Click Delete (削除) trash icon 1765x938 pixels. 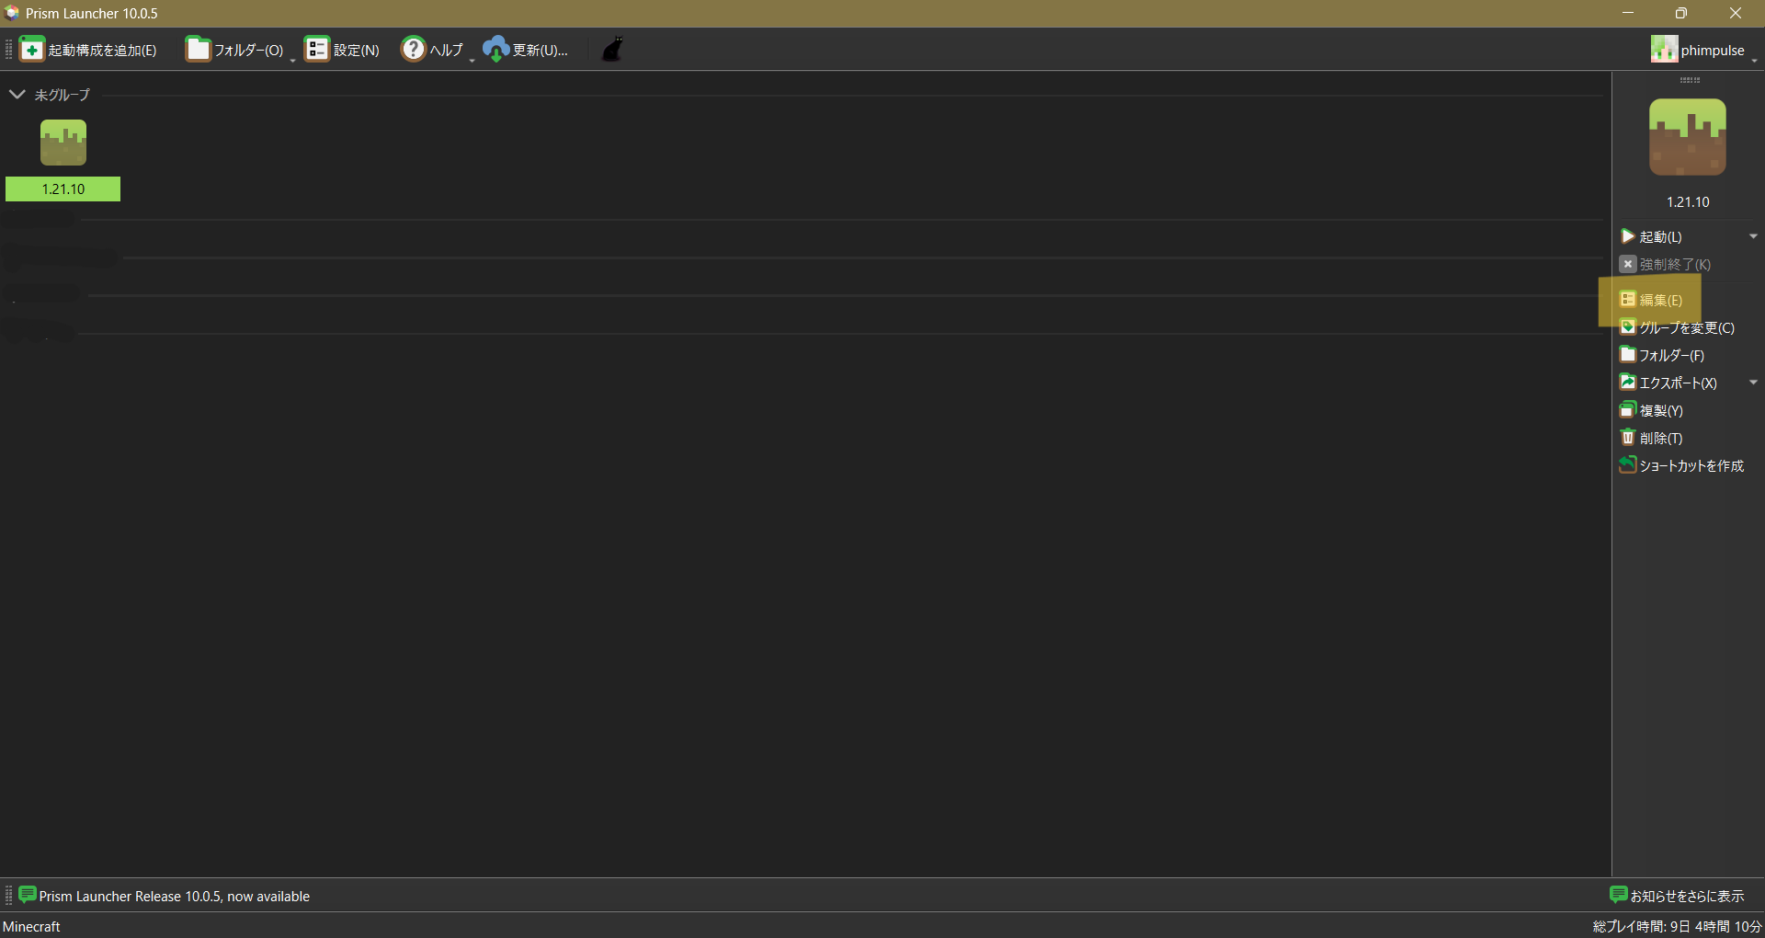click(1628, 438)
